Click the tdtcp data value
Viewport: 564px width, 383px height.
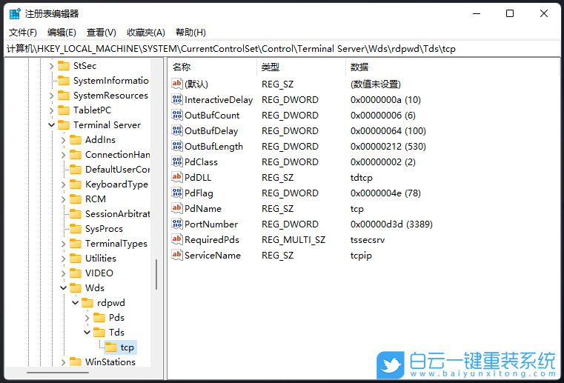pyautogui.click(x=362, y=178)
